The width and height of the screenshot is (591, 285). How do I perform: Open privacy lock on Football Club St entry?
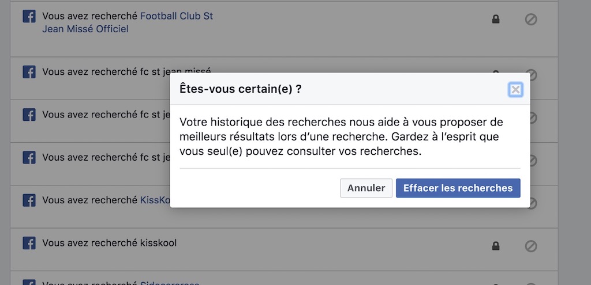point(495,20)
